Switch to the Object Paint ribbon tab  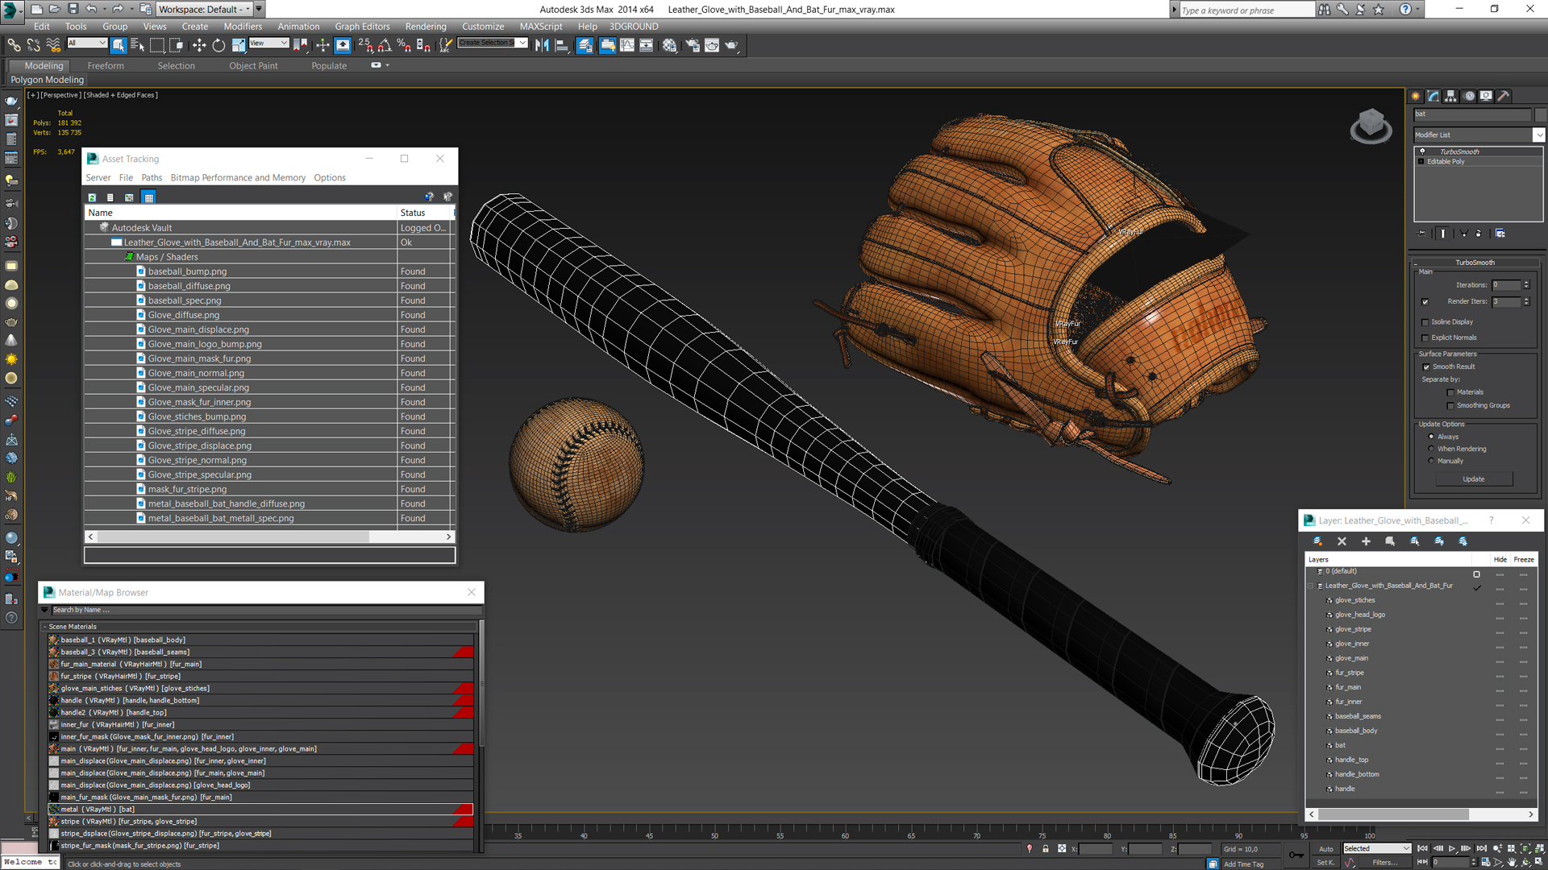pos(253,66)
